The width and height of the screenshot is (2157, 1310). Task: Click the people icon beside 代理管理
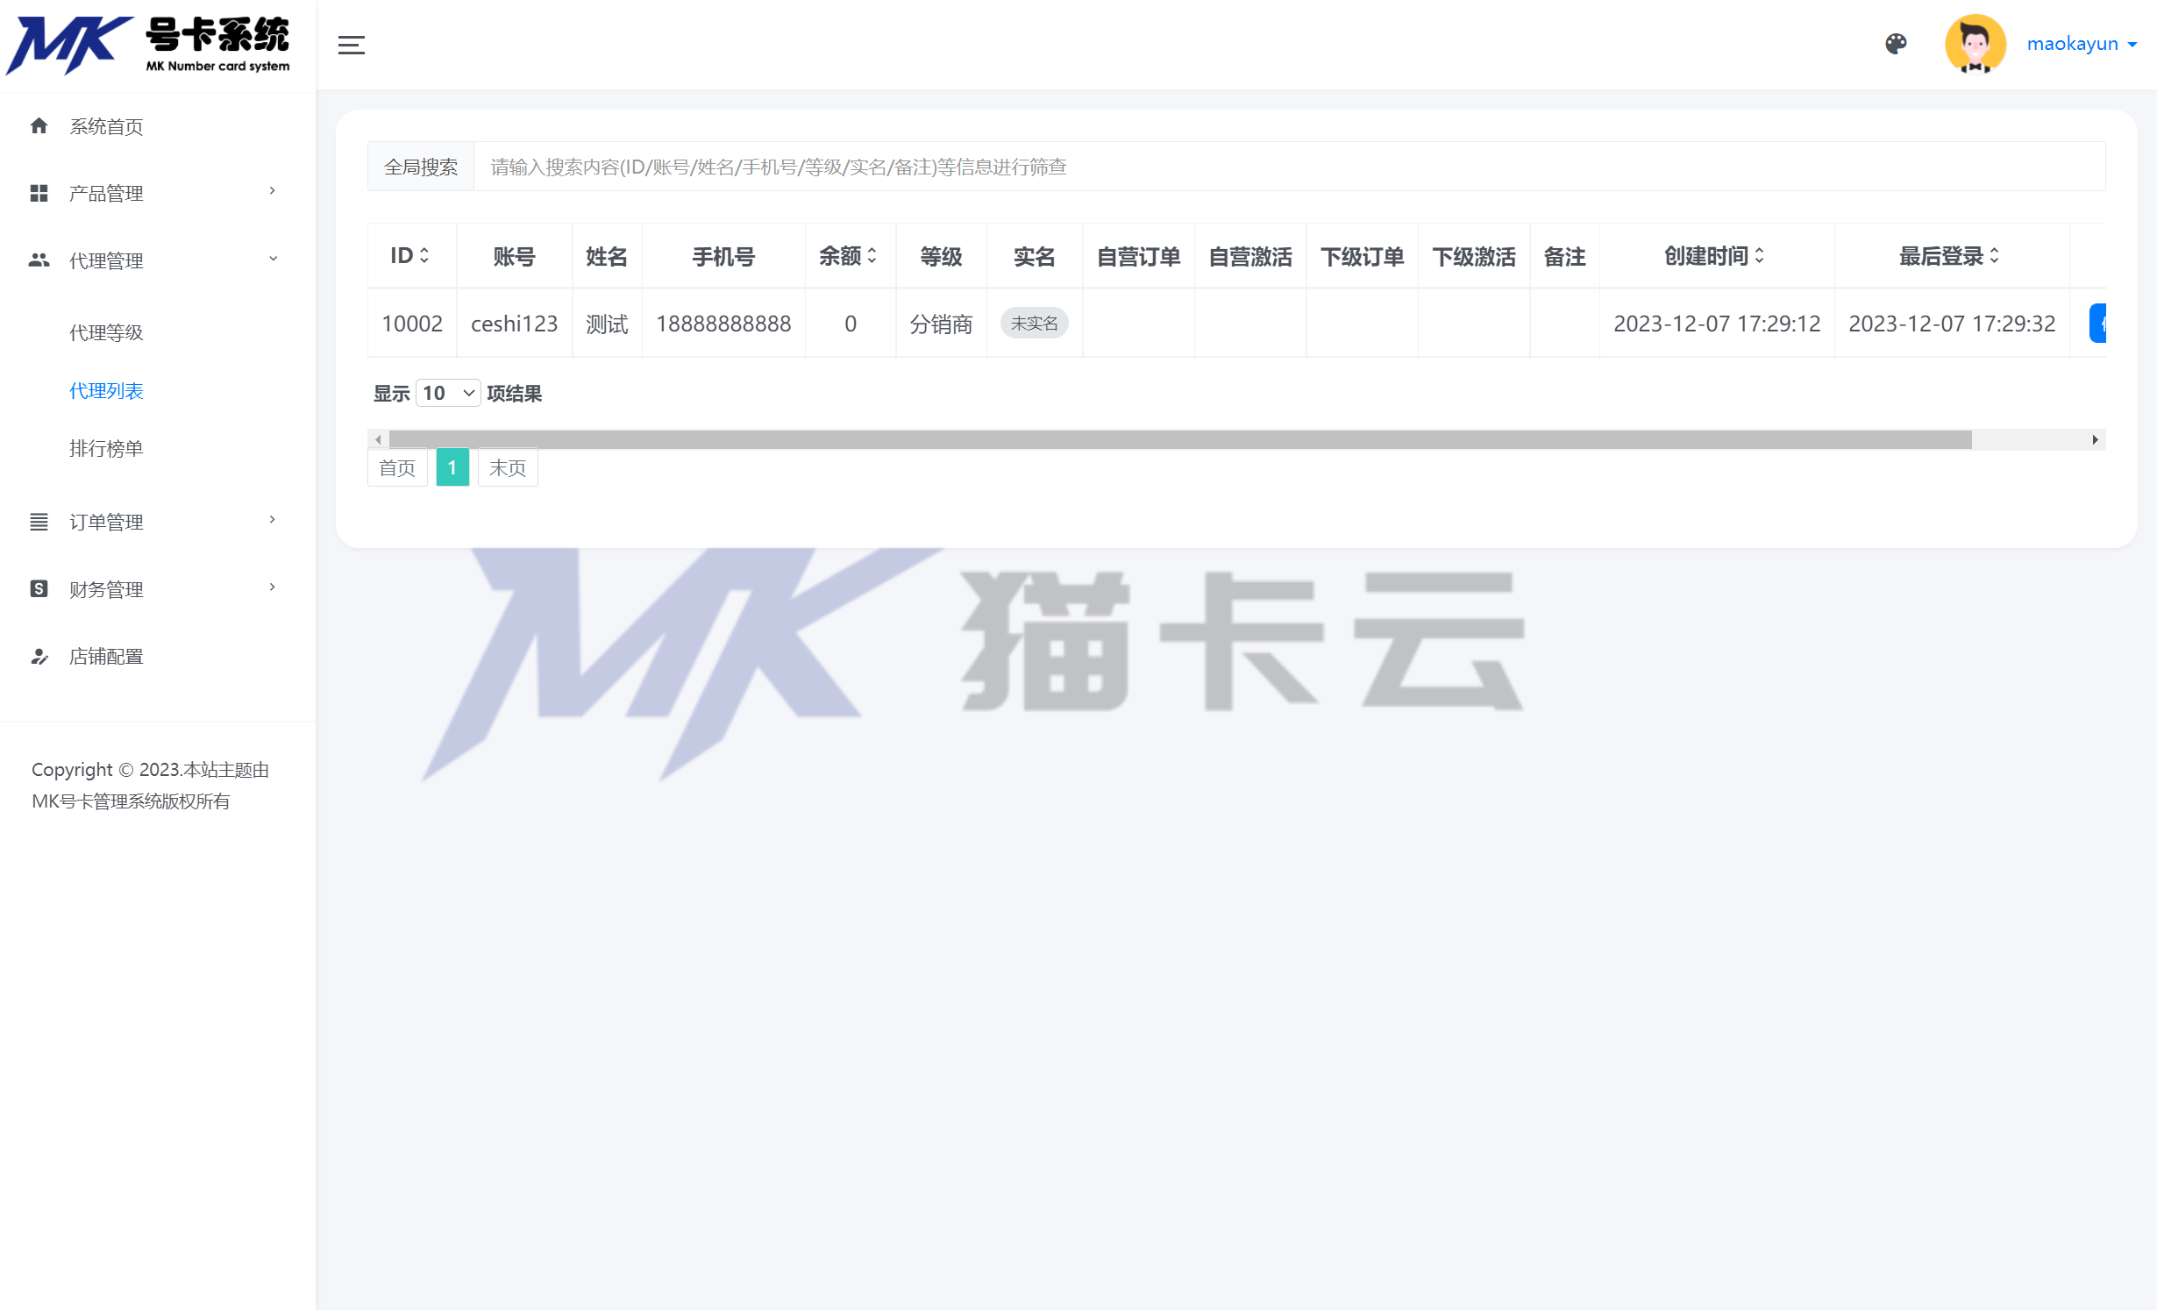(x=39, y=260)
